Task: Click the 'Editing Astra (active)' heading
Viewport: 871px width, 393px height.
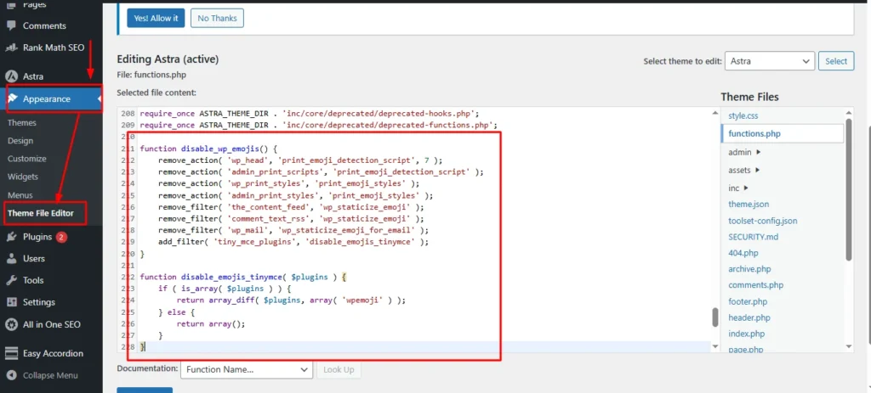Action: pyautogui.click(x=168, y=59)
